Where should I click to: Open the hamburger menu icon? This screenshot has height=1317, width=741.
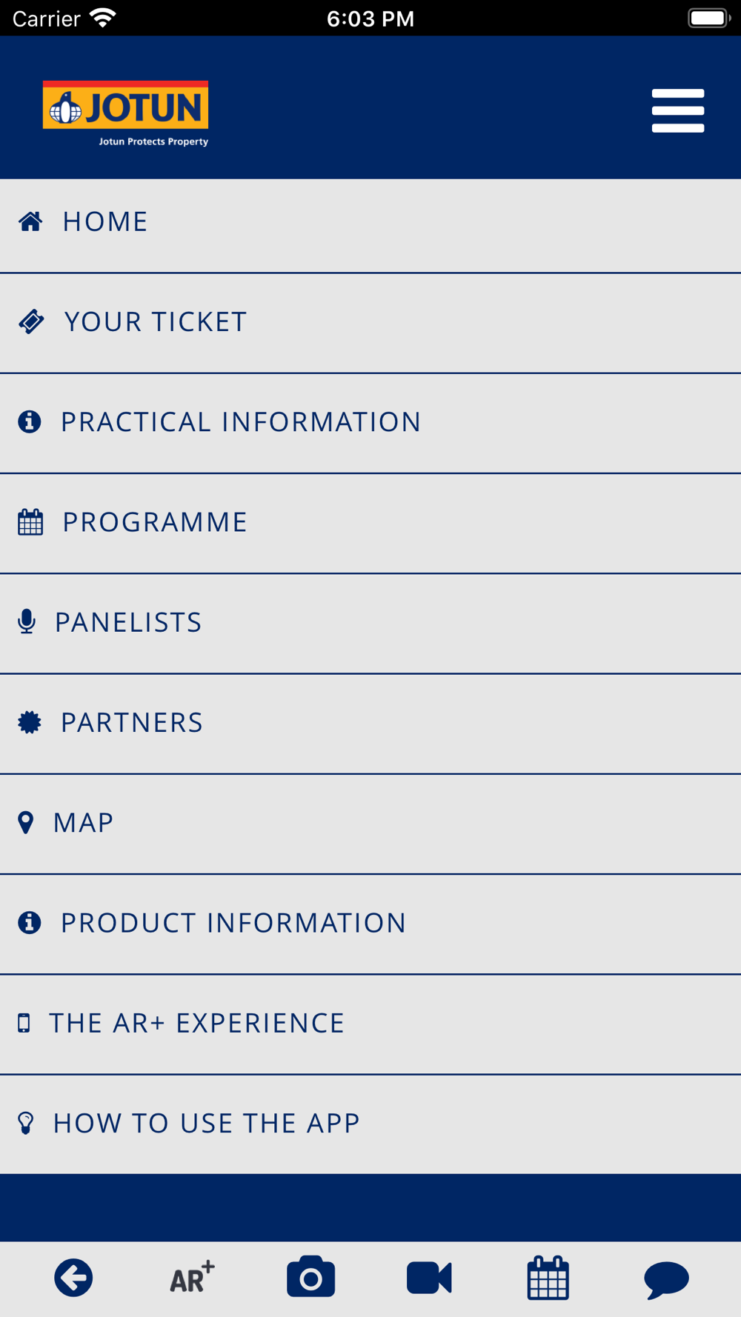[x=677, y=111]
